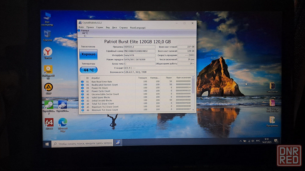The height and width of the screenshot is (171, 305).
Task: Click the status circle for Power-On Hours
Action: tap(82, 88)
